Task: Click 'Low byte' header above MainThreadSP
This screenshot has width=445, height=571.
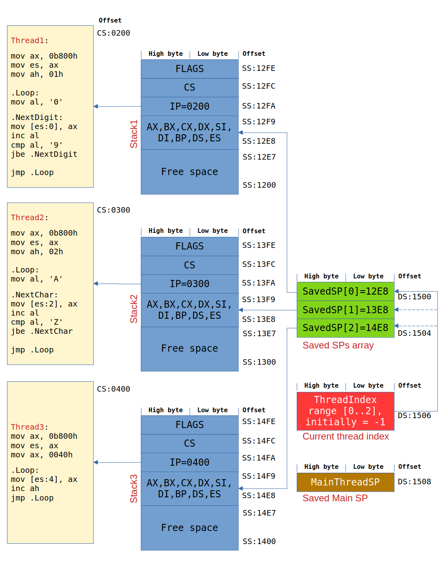Action: (x=369, y=467)
